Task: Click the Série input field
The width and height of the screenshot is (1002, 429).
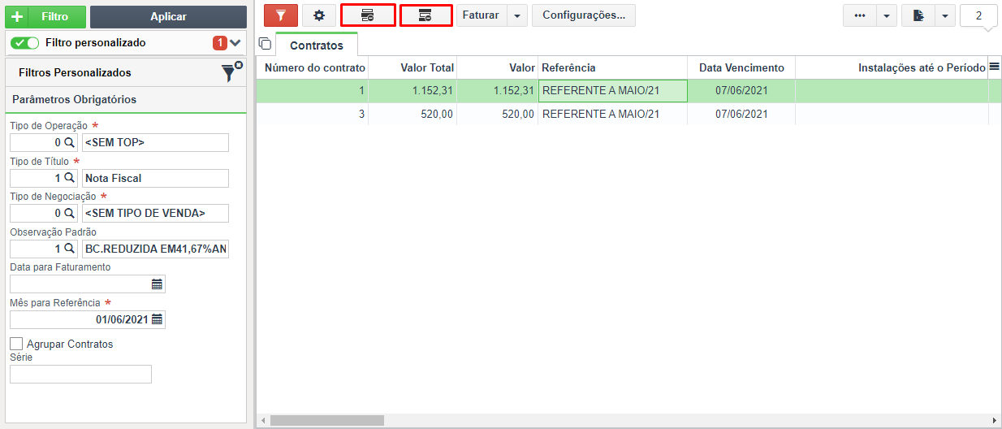Action: (80, 374)
